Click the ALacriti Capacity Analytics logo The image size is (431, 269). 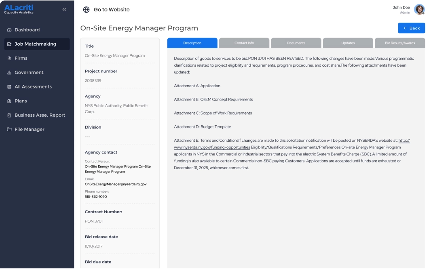click(x=19, y=9)
